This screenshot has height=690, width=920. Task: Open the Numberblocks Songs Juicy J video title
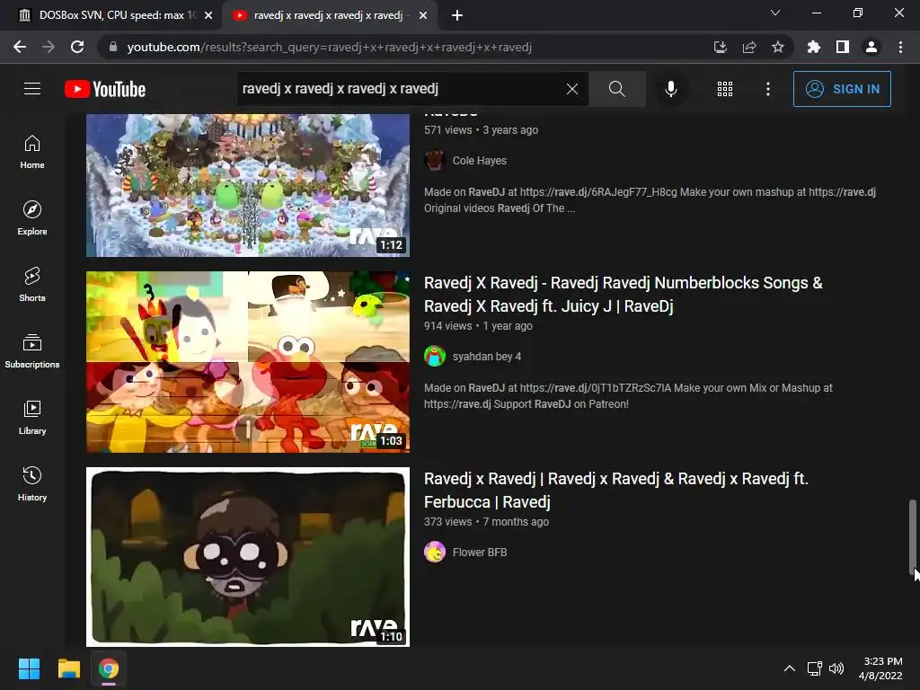coord(624,295)
